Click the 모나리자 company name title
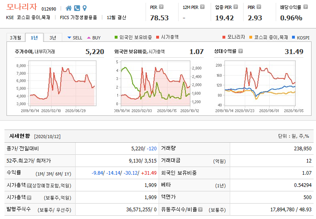Viewport: 316px width, 219px height. pos(22,7)
